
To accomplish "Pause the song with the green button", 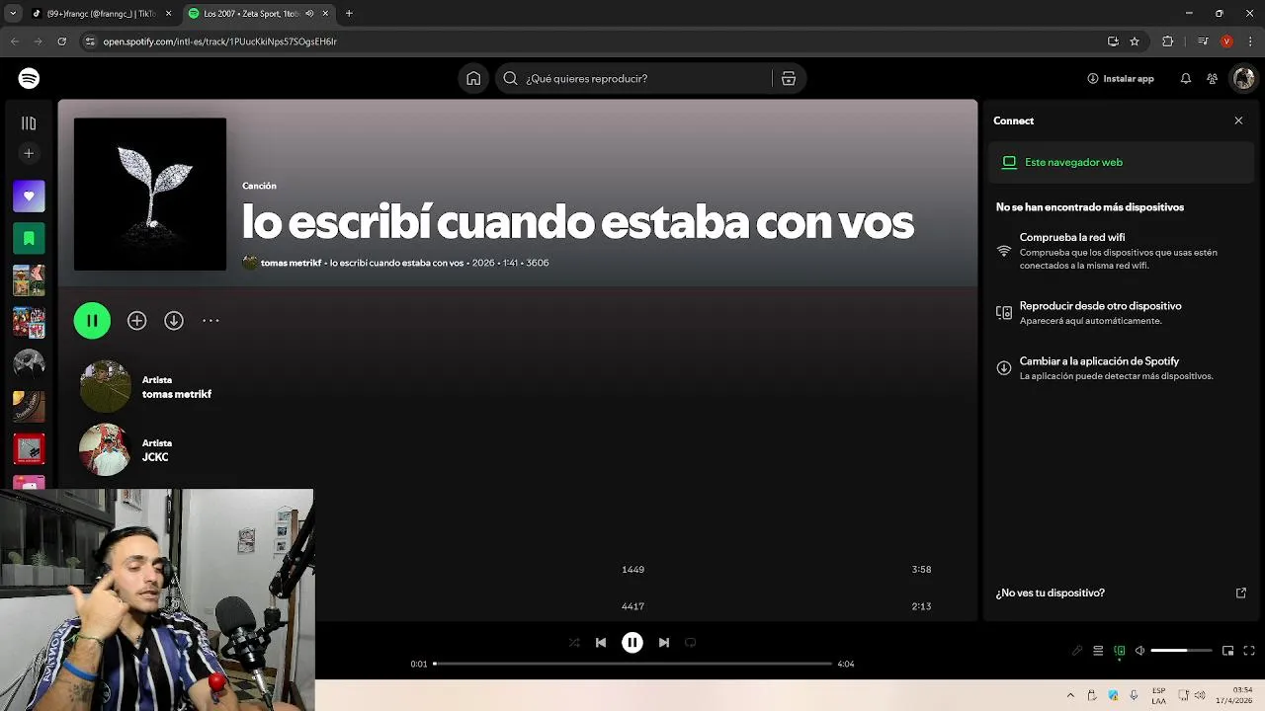I will 92,320.
